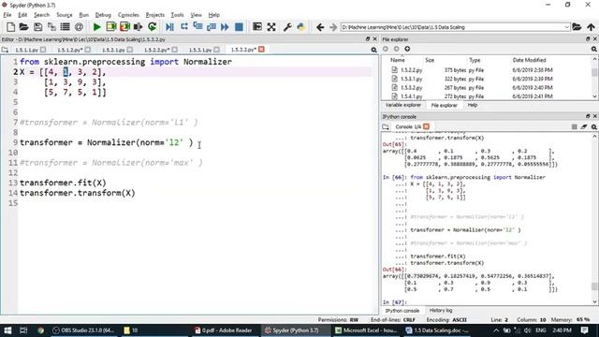Maximize current pane icon
The width and height of the screenshot is (599, 337).
coord(257,27)
